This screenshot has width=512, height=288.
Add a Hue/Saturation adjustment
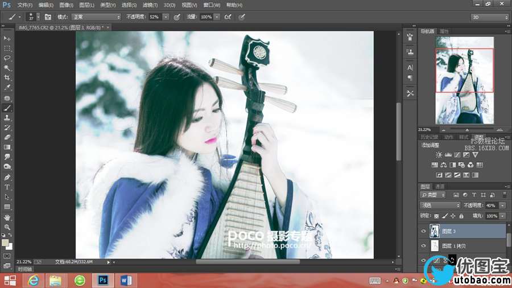[435, 165]
